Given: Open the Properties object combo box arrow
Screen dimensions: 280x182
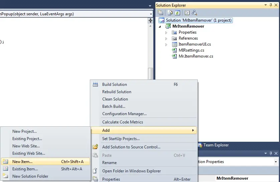Looking at the screenshot, I should 276,162.
